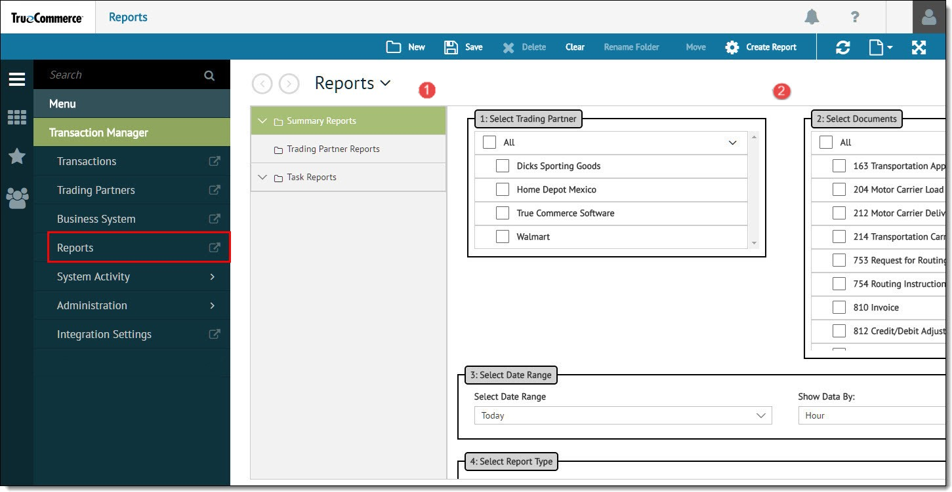This screenshot has width=952, height=492.
Task: Open the Select Date Range dropdown showing Today
Action: coord(622,415)
